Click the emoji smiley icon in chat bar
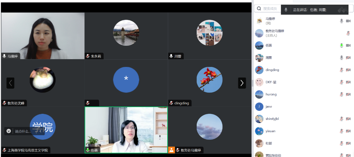 click(9, 131)
